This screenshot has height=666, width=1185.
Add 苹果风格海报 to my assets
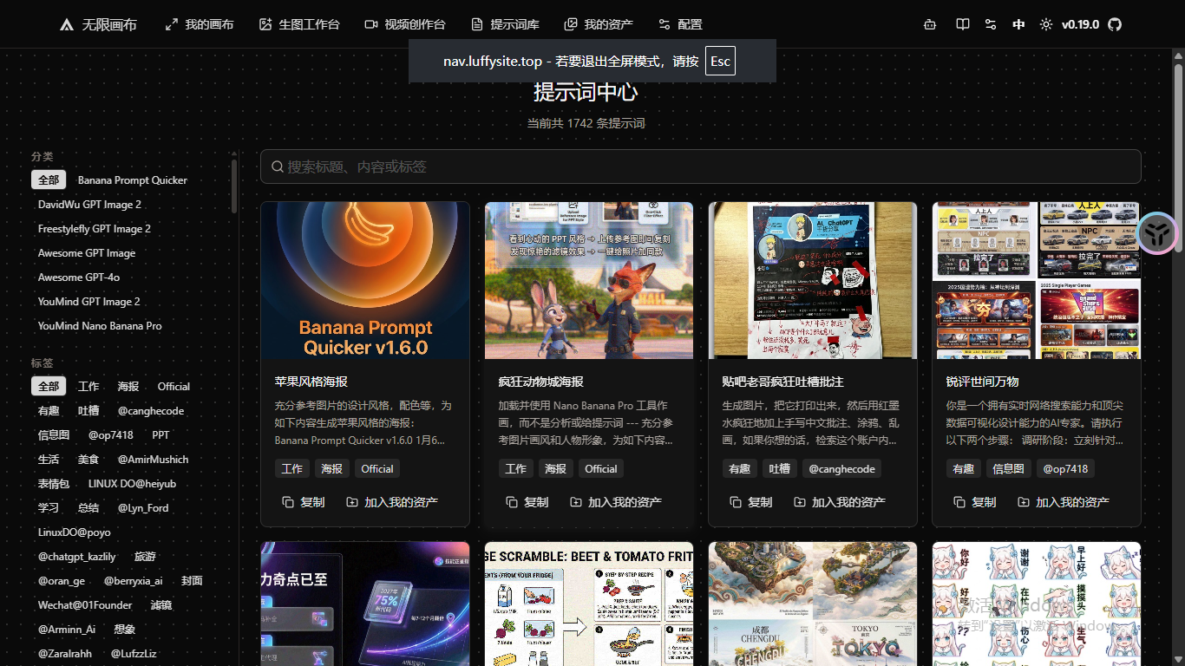[392, 502]
